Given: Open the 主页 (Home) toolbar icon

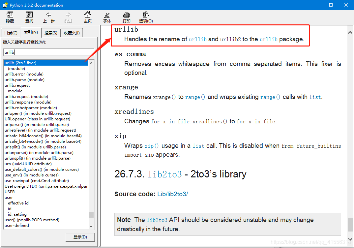Looking at the screenshot, I should pos(88,17).
